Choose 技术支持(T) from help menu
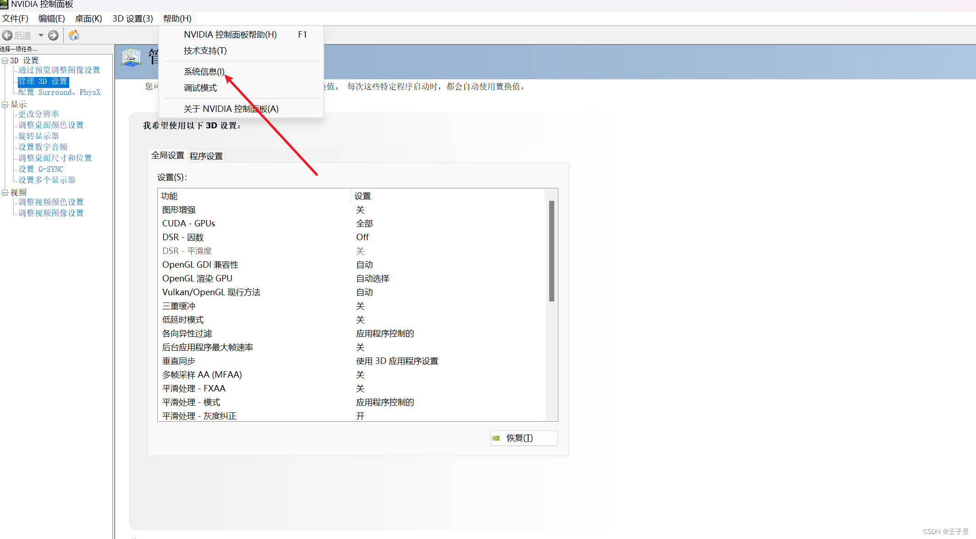Screen dimensions: 976x539 coord(241,51)
